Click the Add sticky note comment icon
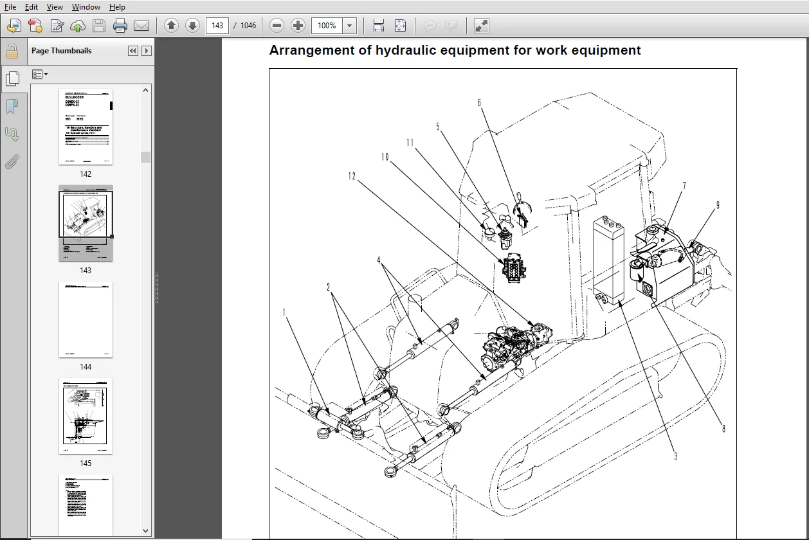 point(430,26)
